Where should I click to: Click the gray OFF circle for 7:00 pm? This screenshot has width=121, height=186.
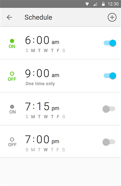pyautogui.click(x=12, y=139)
